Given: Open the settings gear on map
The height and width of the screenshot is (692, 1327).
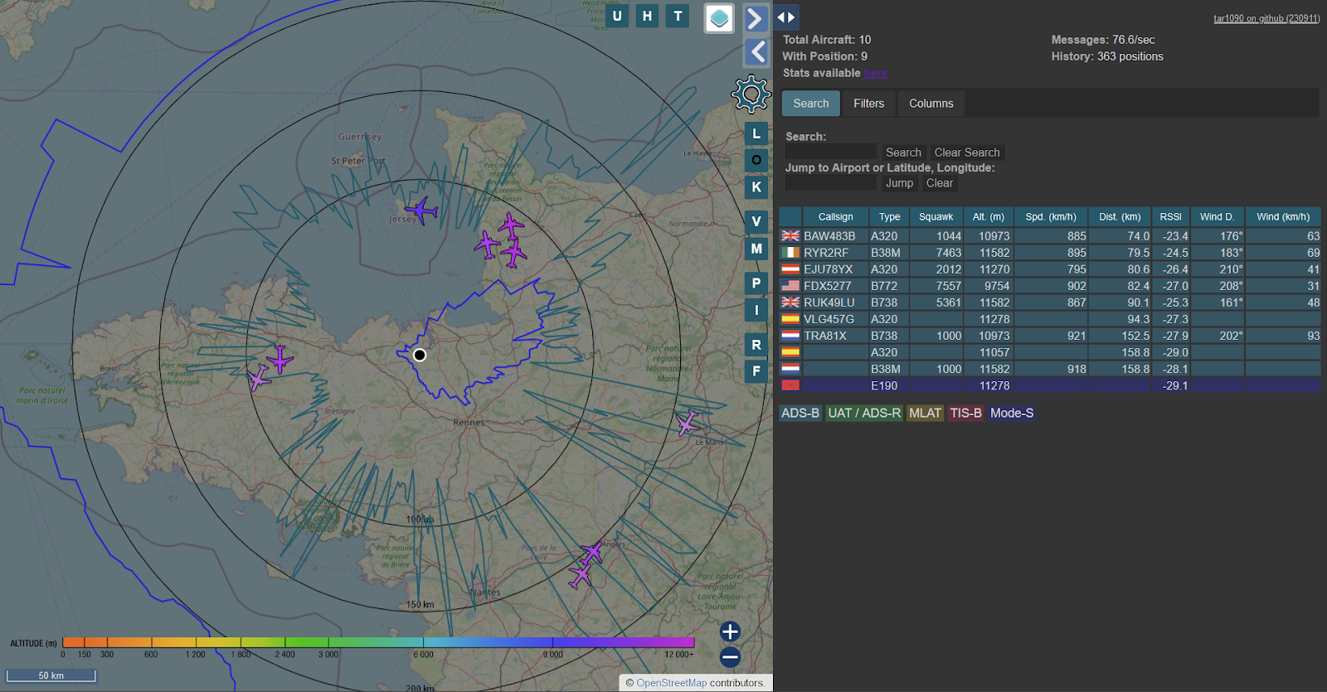Looking at the screenshot, I should [751, 94].
